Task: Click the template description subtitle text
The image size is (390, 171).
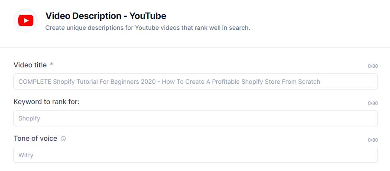Action: tap(147, 28)
